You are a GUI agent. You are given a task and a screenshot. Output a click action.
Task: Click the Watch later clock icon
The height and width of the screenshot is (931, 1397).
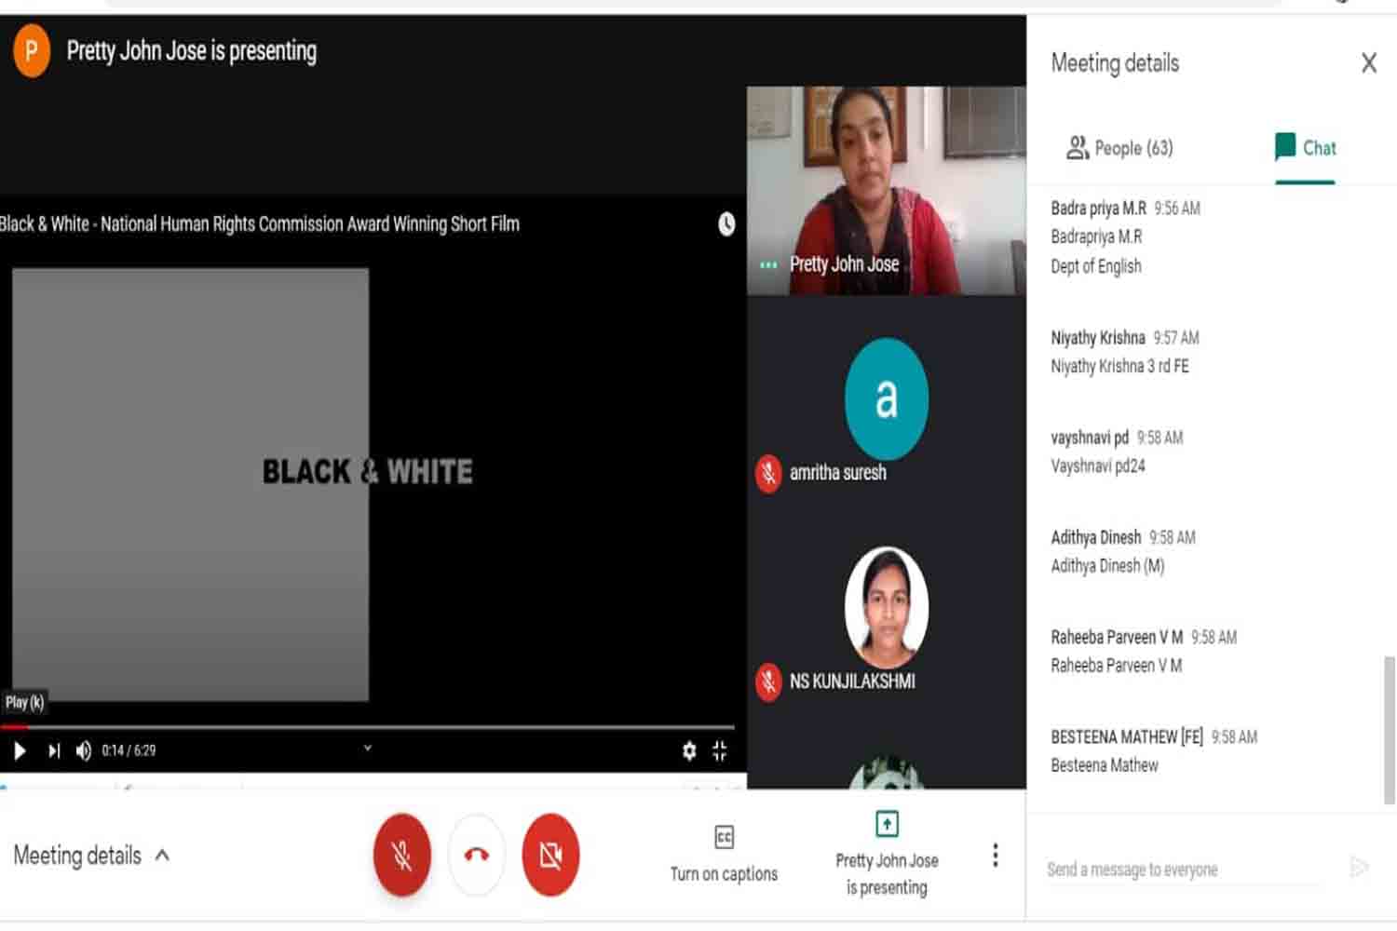coord(726,224)
